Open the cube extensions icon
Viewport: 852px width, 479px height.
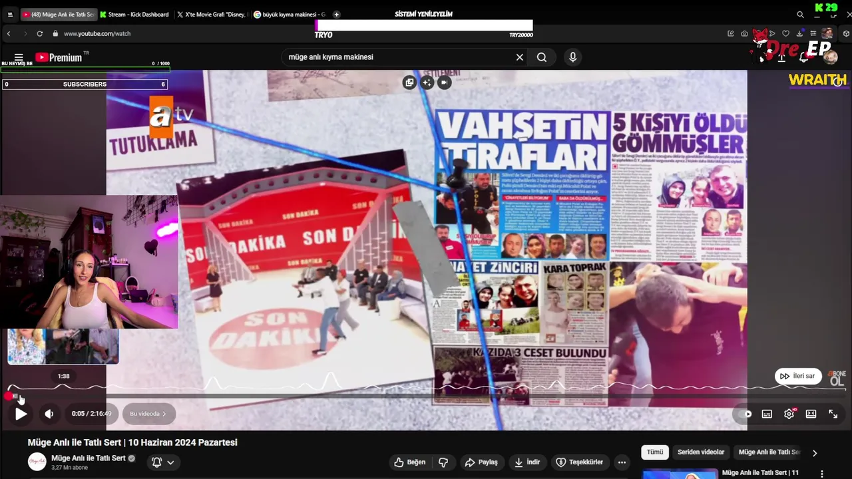coord(846,33)
